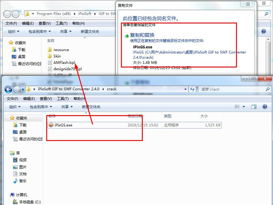This screenshot has height=205, width=273.
Task: Click the search magnifier in crack window
Action: [x=268, y=89]
